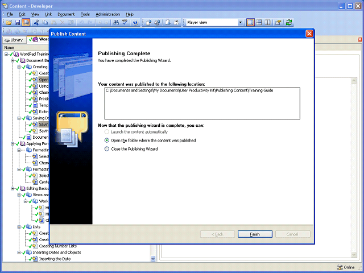364x273 pixels.
Task: Click the Content - Developer title bar icon
Action: pyautogui.click(x=5, y=6)
